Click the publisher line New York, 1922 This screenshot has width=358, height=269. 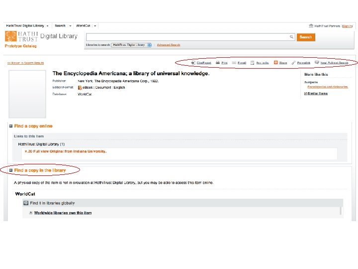118,81
